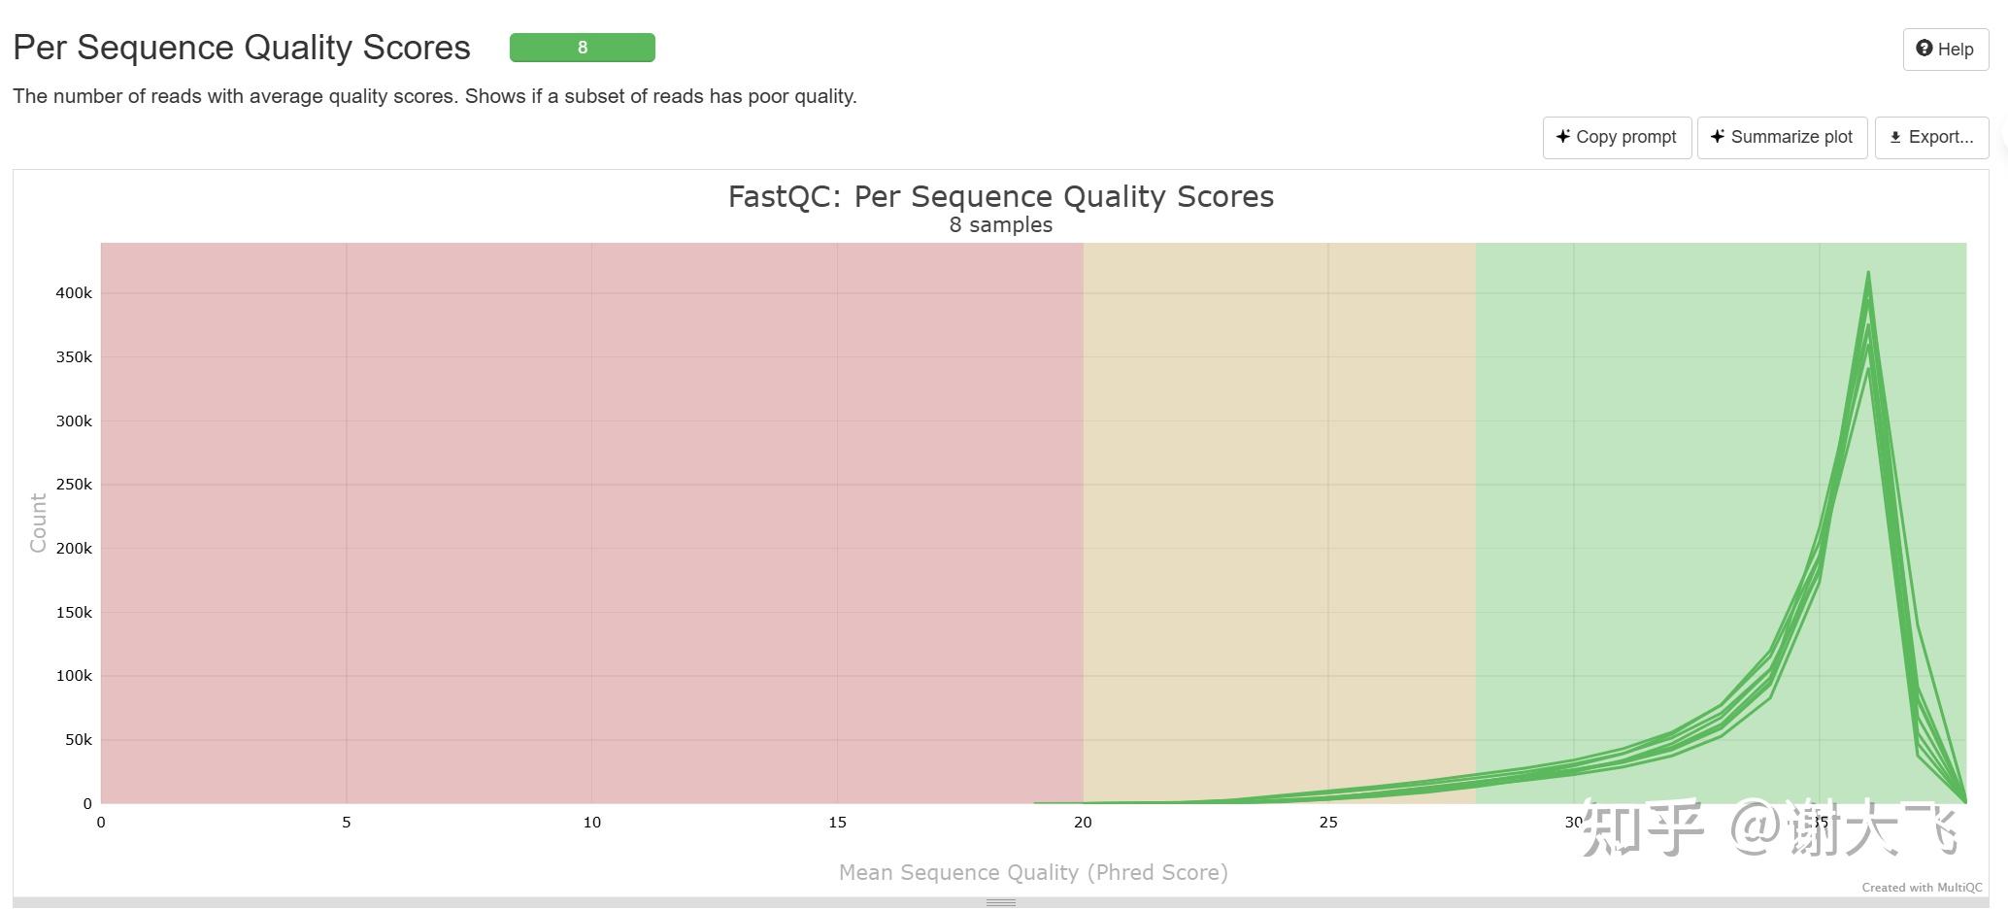Activate the Summarize plot AI feature
Image resolution: width=2008 pixels, height=910 pixels.
(1782, 137)
